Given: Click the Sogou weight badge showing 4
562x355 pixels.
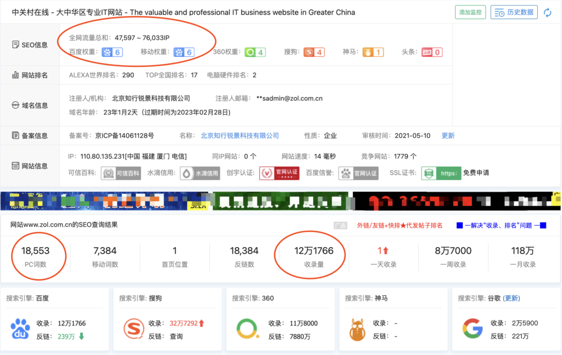Looking at the screenshot, I should (x=314, y=52).
